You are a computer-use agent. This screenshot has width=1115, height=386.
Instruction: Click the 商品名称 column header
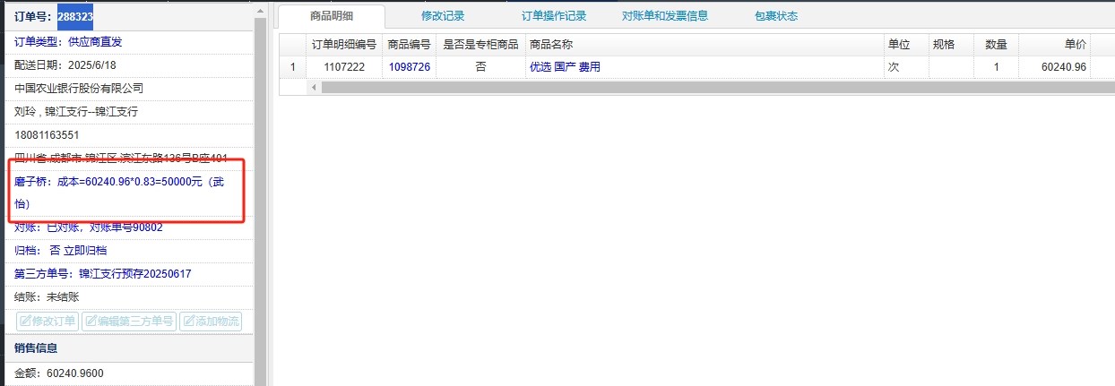(704, 45)
